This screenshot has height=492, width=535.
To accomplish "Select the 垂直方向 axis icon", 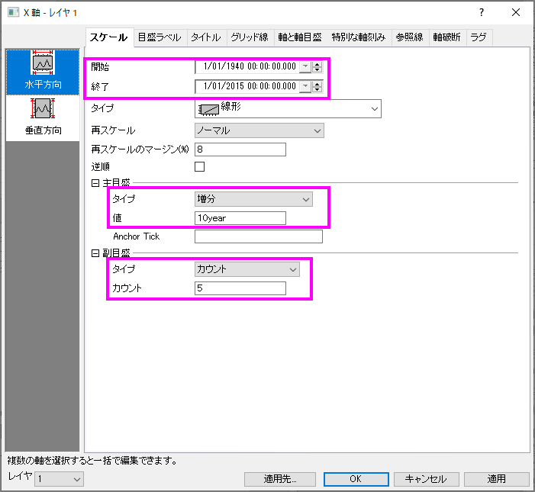I will click(x=43, y=117).
